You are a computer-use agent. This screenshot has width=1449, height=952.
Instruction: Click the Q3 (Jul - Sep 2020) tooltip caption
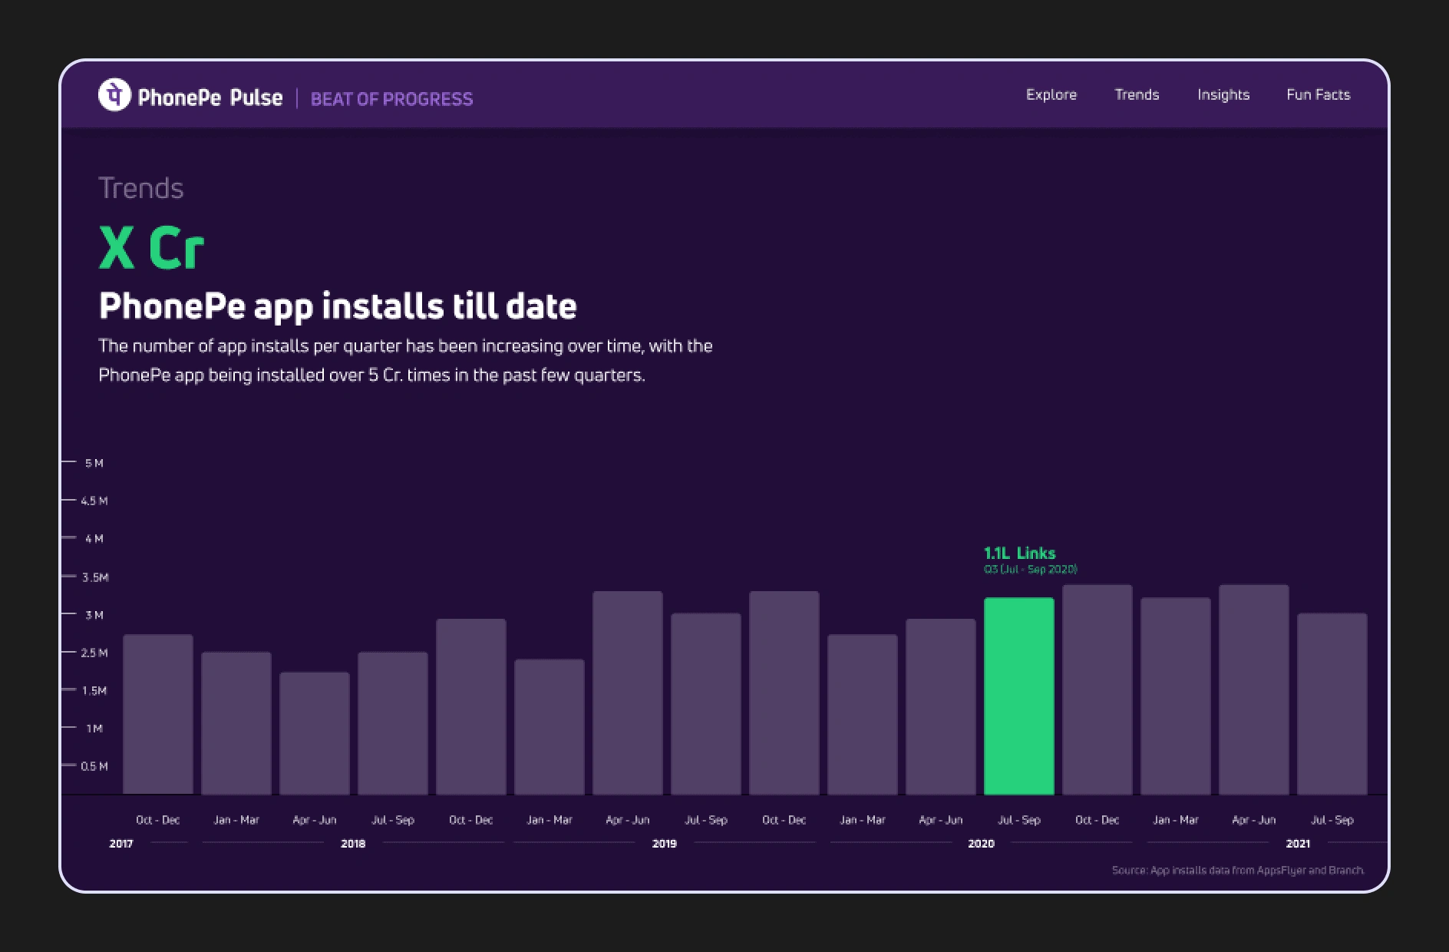point(1031,570)
